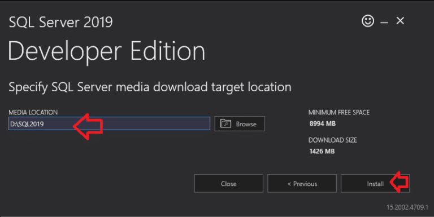Start download with the Install button
Viewport: 434px width, 217px height.
[x=375, y=183]
